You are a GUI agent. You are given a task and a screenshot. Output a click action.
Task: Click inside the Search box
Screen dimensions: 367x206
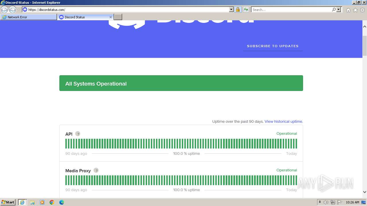(291, 9)
